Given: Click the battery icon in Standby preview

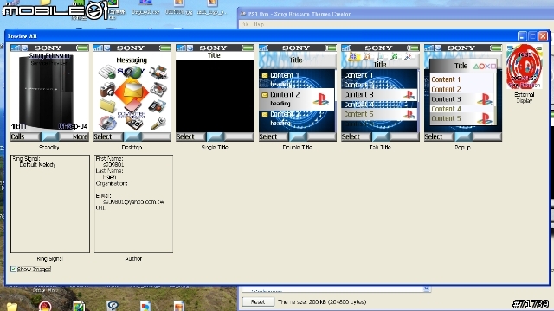Looking at the screenshot, I should [x=82, y=48].
